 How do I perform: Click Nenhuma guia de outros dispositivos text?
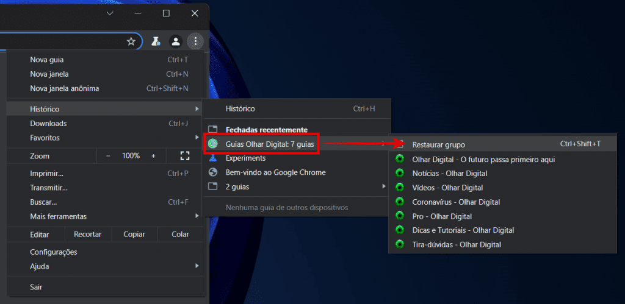(x=287, y=207)
